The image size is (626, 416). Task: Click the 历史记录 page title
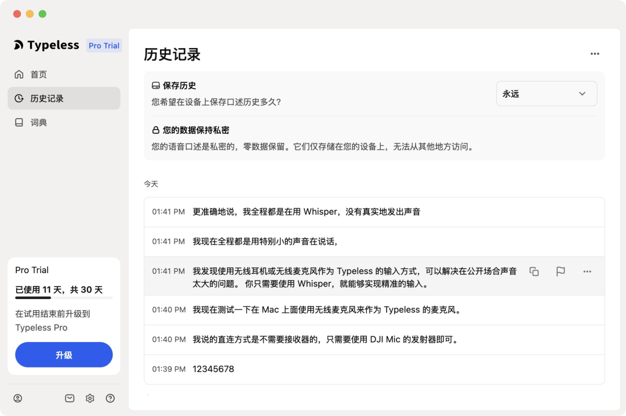pos(172,54)
